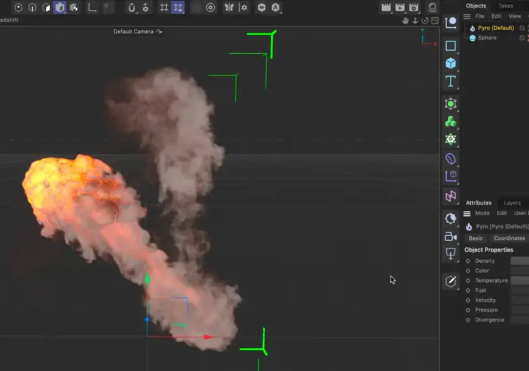Click the Temperature value field
Viewport: 529px width, 371px height.
click(x=519, y=281)
